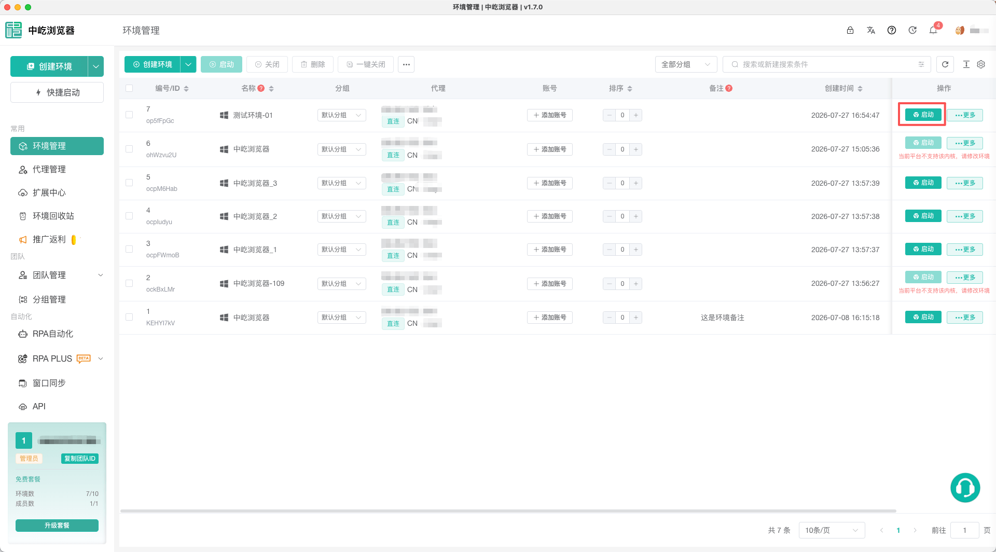Click 一键关闭 in toolbar
The width and height of the screenshot is (996, 552).
366,64
